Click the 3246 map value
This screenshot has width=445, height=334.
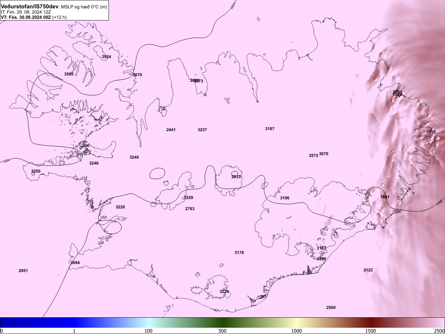[94, 163]
